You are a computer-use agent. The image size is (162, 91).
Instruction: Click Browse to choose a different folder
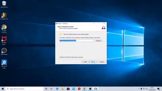[x=99, y=41]
